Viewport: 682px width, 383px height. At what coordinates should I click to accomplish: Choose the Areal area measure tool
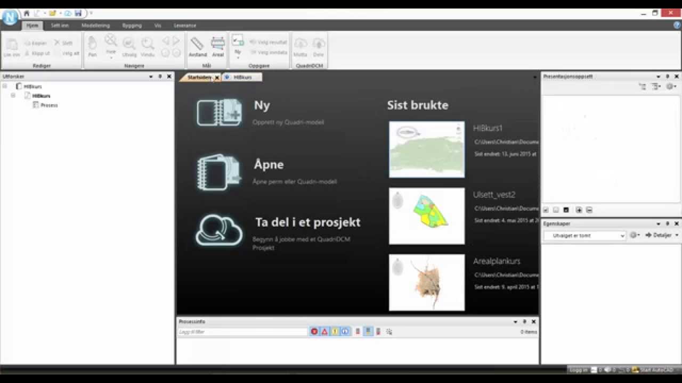[218, 47]
